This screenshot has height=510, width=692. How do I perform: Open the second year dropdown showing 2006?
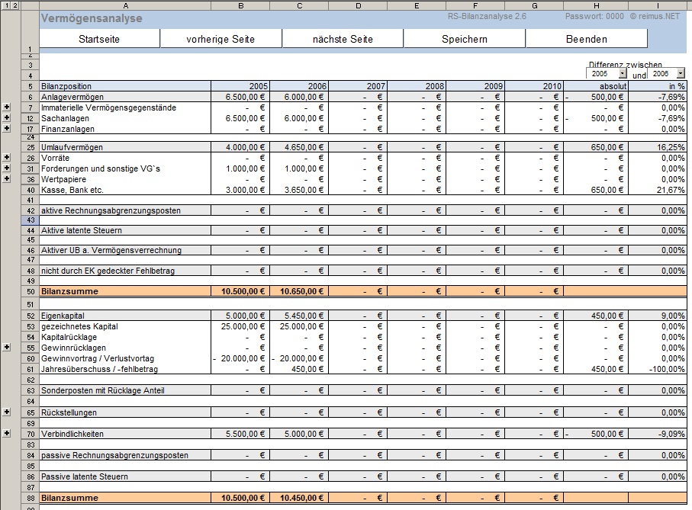click(681, 74)
